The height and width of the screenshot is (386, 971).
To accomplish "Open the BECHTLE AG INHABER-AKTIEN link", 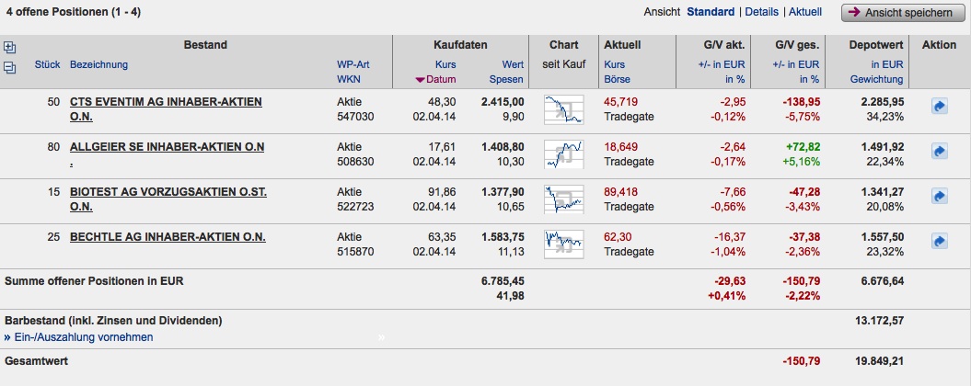I will point(168,237).
